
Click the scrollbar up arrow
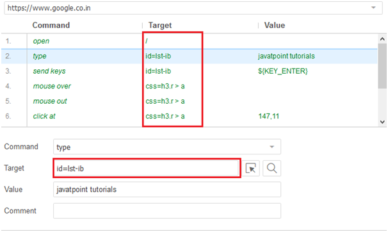pyautogui.click(x=382, y=39)
